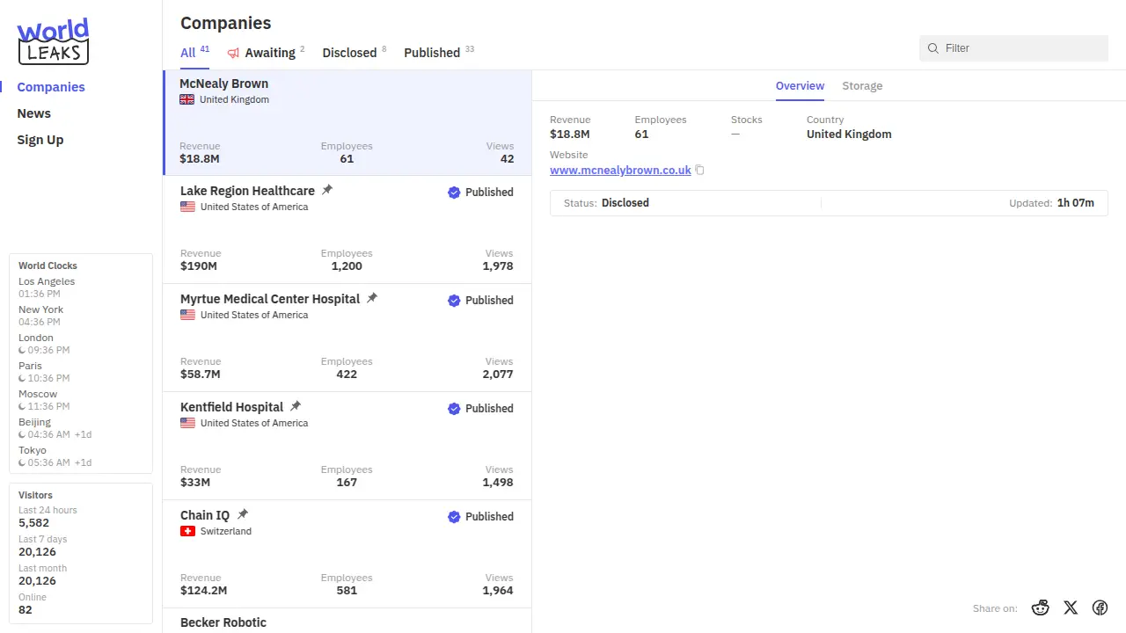Click the Published badge icon on Kentfield Hospital
Viewport: 1126px width, 633px height.
[454, 409]
